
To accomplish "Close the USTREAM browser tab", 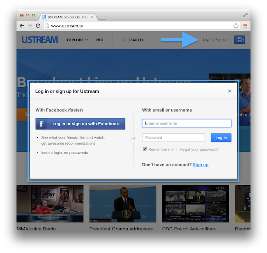I will (x=92, y=17).
